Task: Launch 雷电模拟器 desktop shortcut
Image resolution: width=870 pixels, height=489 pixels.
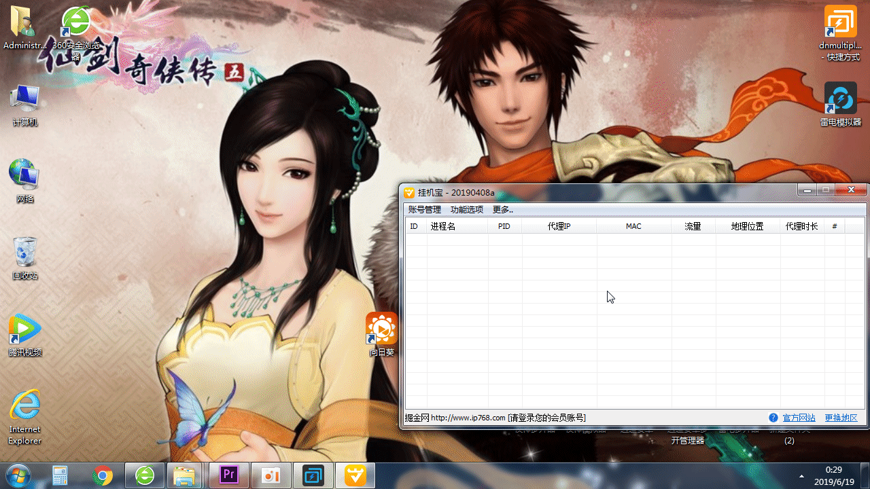Action: [840, 105]
